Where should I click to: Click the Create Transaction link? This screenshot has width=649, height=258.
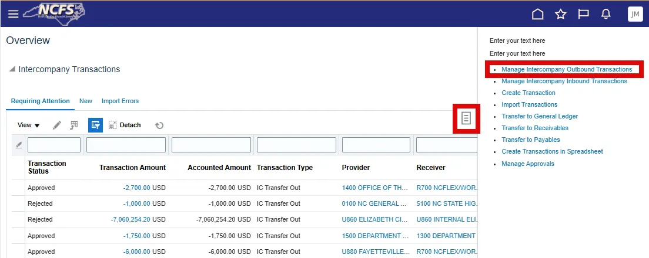(528, 93)
